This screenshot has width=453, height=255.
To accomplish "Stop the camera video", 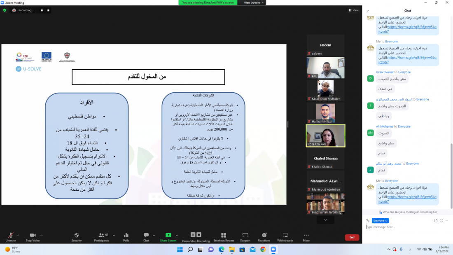I will coord(32,236).
